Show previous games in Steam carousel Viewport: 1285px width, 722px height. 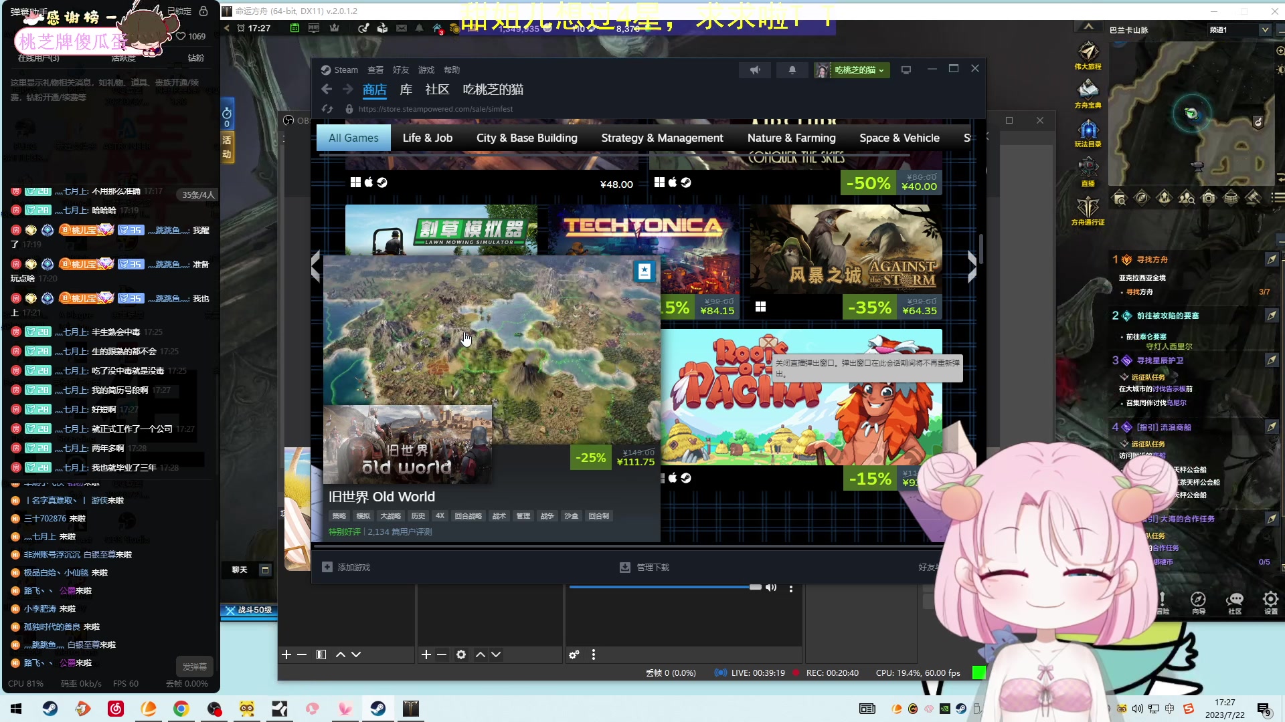pos(315,267)
